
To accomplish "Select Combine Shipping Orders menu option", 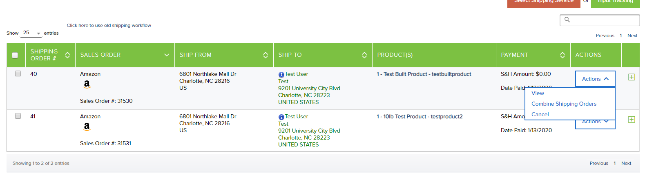I will pyautogui.click(x=564, y=104).
